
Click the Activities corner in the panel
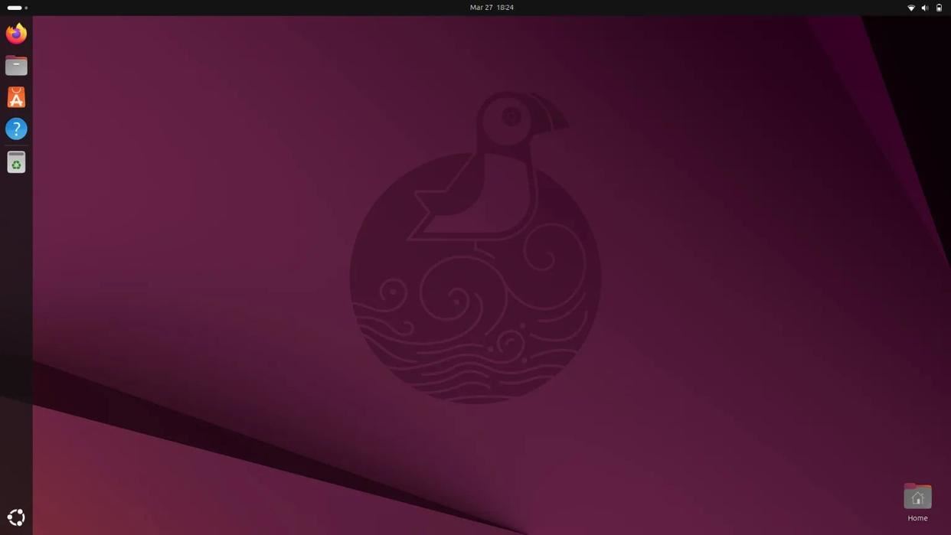(15, 7)
